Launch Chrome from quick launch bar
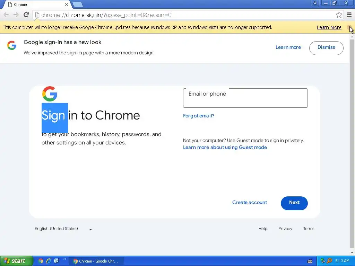The height and width of the screenshot is (266, 355). (x=41, y=261)
